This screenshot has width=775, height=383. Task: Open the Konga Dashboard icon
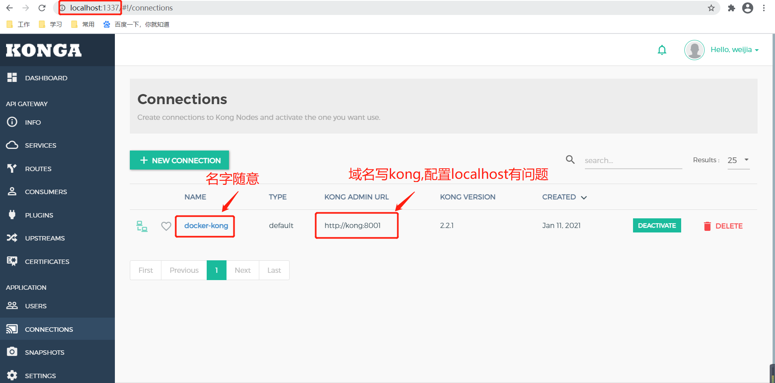tap(12, 77)
